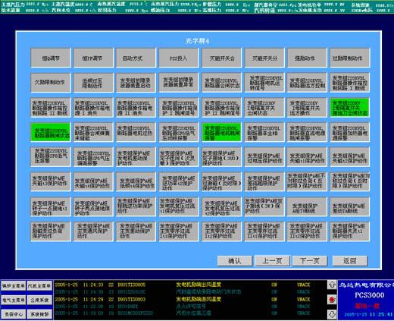The height and width of the screenshot is (321, 394).
Task: Select the 自动方式 indicator tile
Action: [136, 58]
